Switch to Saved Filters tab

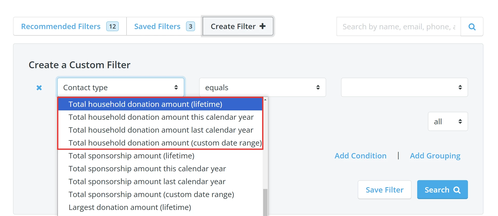(x=157, y=26)
